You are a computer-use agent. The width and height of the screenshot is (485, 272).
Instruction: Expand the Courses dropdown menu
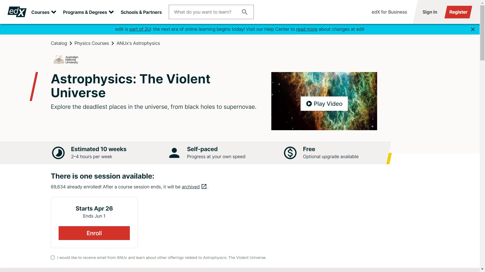coord(44,12)
